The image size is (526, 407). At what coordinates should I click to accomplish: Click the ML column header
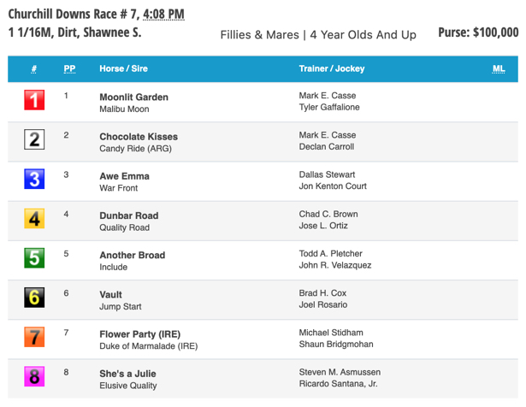(499, 68)
